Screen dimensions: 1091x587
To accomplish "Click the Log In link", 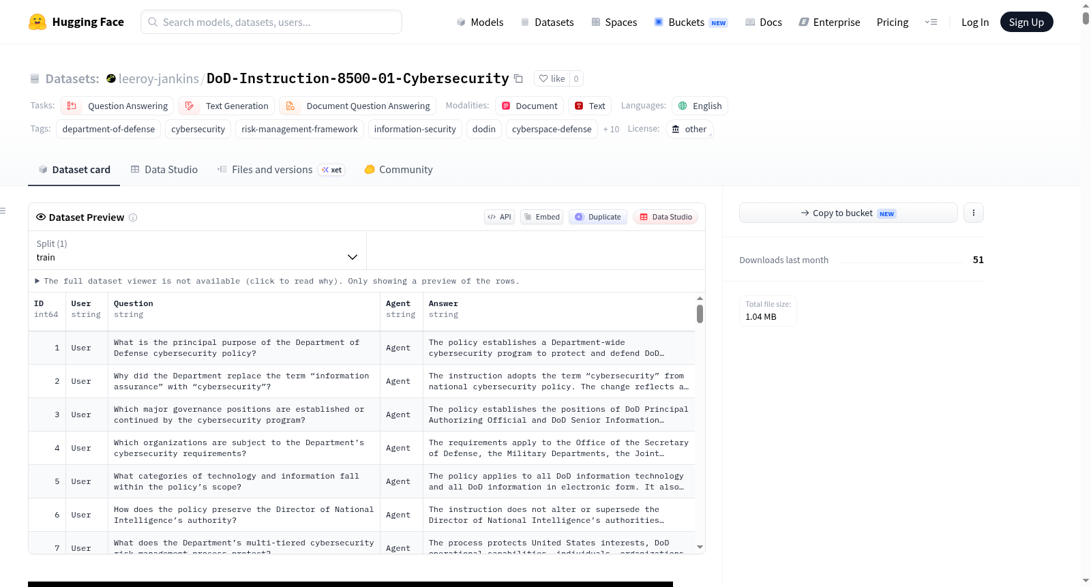I will point(974,22).
